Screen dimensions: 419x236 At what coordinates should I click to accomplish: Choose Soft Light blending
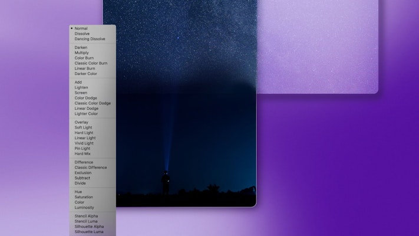(84, 127)
